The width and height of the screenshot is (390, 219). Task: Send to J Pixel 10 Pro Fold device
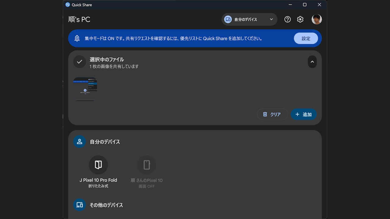click(x=98, y=165)
